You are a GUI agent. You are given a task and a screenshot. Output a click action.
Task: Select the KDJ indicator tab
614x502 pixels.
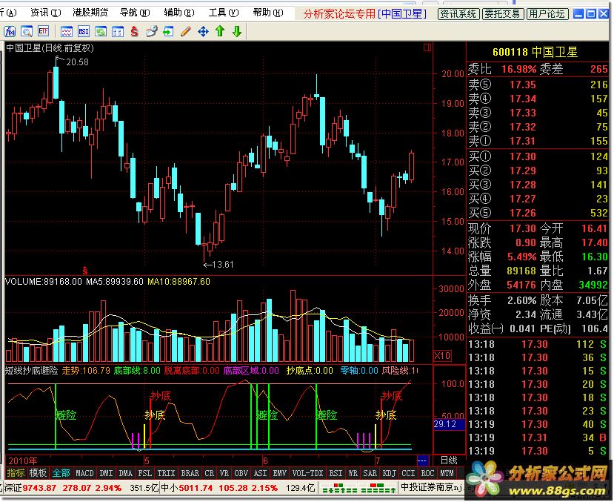pyautogui.click(x=389, y=473)
